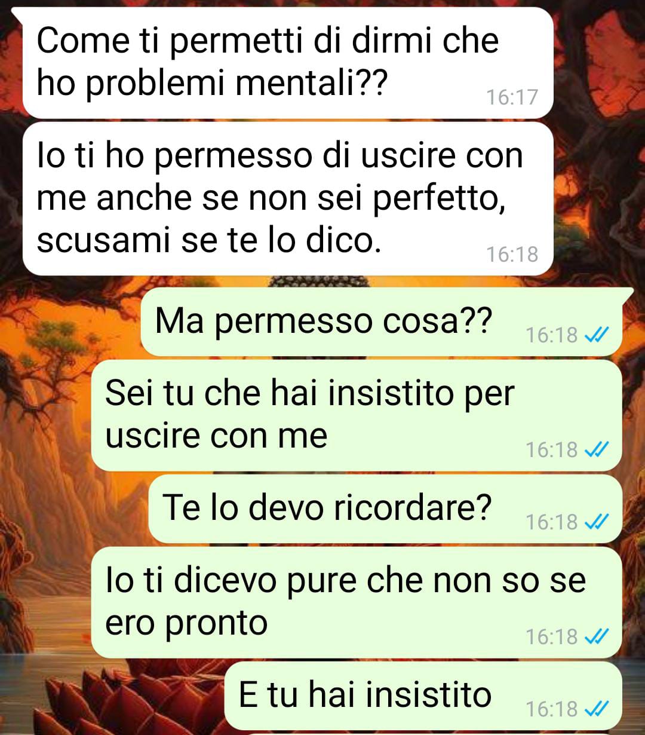The height and width of the screenshot is (735, 645).
Task: Select the message 'Come ti permetti di dirmi che ho problemi mentali??'
Action: [x=288, y=62]
